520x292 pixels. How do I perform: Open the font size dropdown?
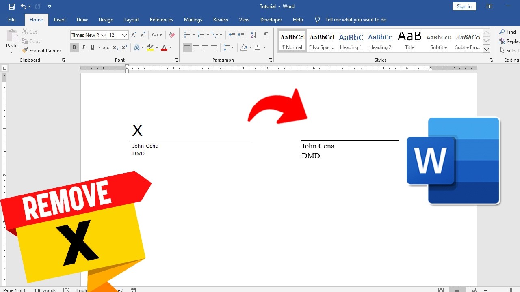click(x=125, y=35)
